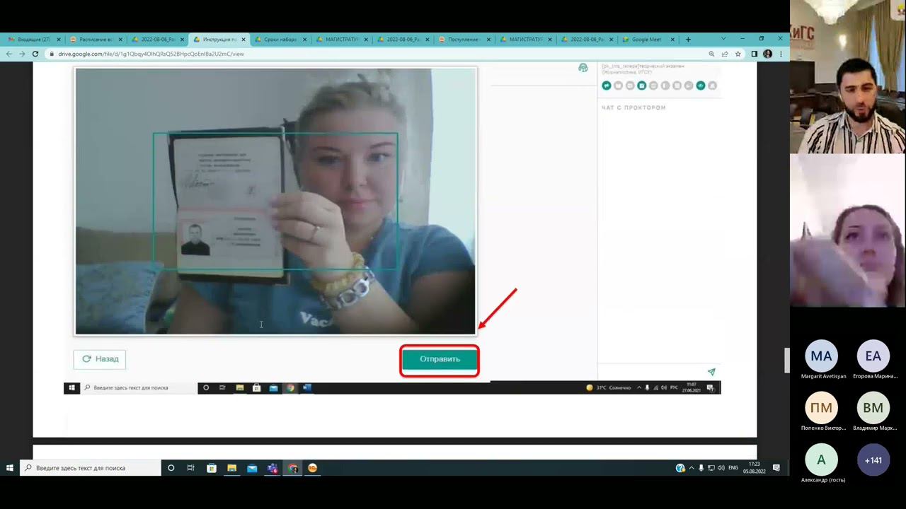Click the headset support icon
This screenshot has width=906, height=509.
(583, 68)
